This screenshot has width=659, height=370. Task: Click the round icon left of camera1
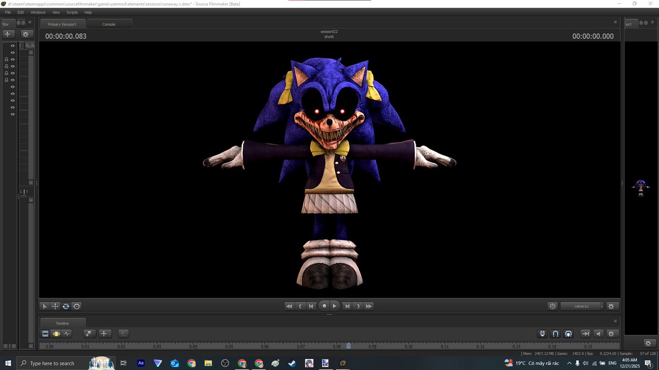[x=553, y=306]
